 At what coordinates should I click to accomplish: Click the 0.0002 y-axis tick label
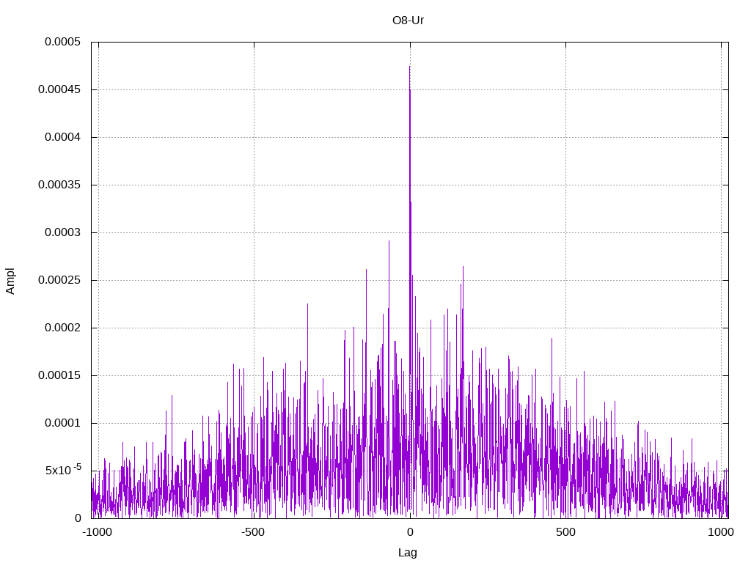[x=63, y=328]
